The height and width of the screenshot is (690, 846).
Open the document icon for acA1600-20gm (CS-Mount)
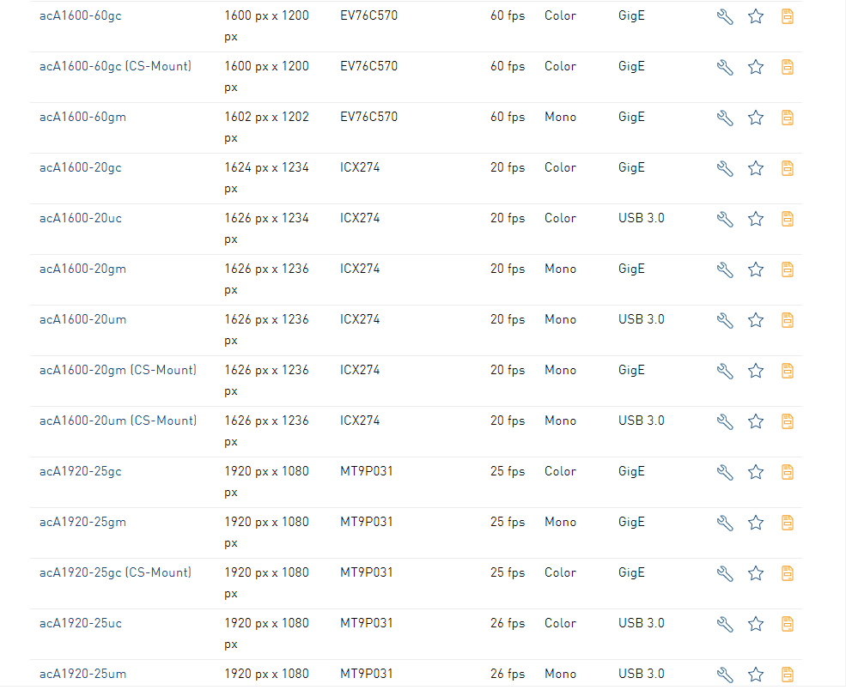[787, 371]
